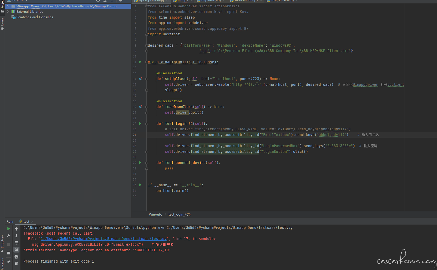Click the Scratches and Consoles icon

point(13,17)
